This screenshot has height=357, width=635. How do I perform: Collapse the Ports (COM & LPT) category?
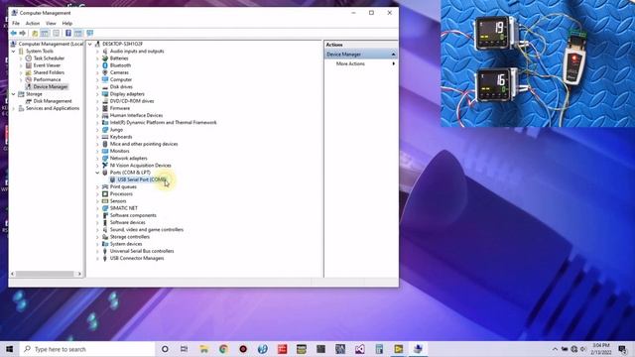point(97,173)
